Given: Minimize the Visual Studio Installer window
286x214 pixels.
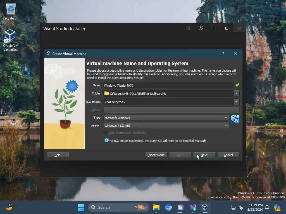Looking at the screenshot, I should coord(214,28).
